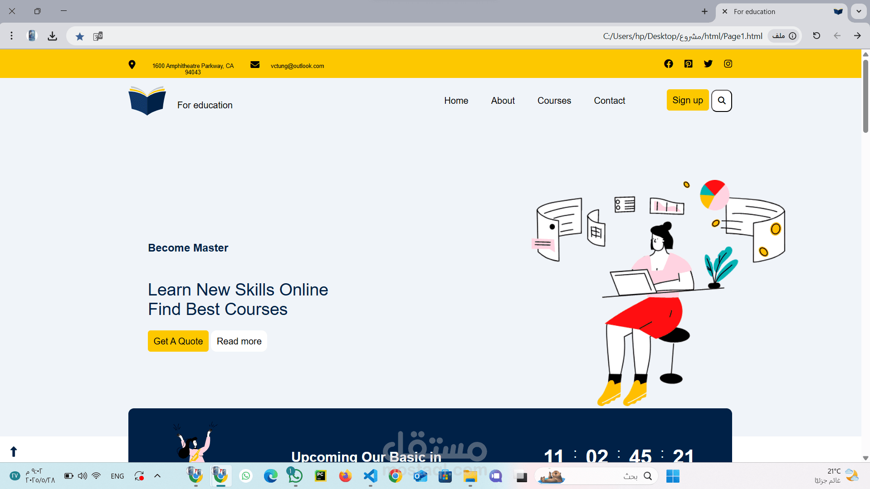
Task: Click the vctung@outlook.com email text
Action: [x=297, y=66]
